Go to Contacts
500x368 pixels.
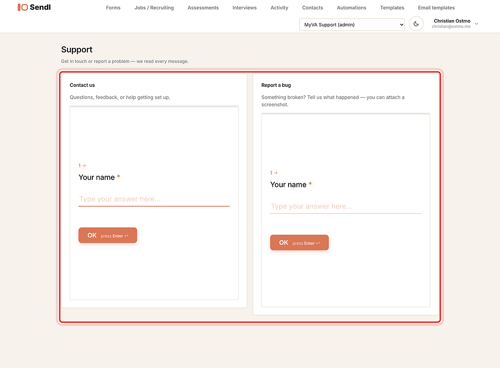coord(312,8)
